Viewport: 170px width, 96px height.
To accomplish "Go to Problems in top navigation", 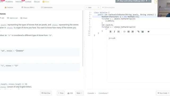I will (9, 2).
